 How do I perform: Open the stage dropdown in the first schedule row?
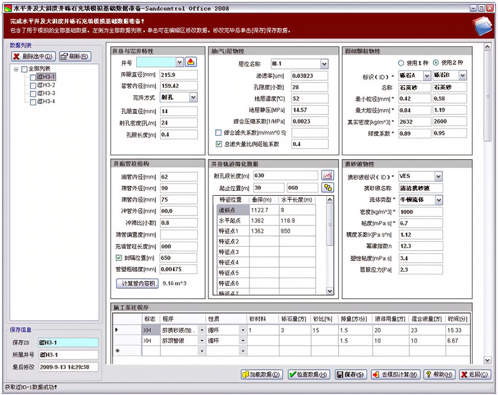[202, 330]
